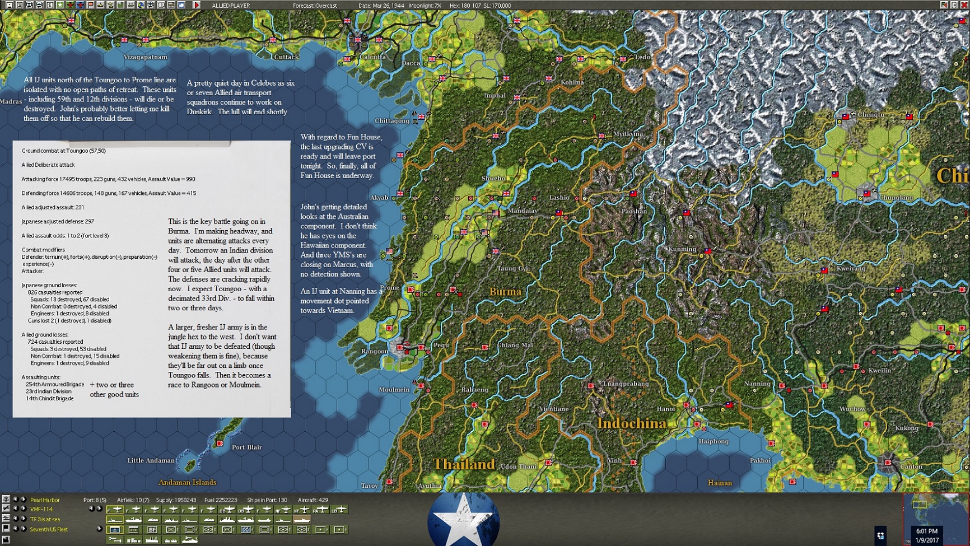Click the flag icon left of Seventh US Fleet
Image resolution: width=970 pixels, height=546 pixels.
coord(6,529)
